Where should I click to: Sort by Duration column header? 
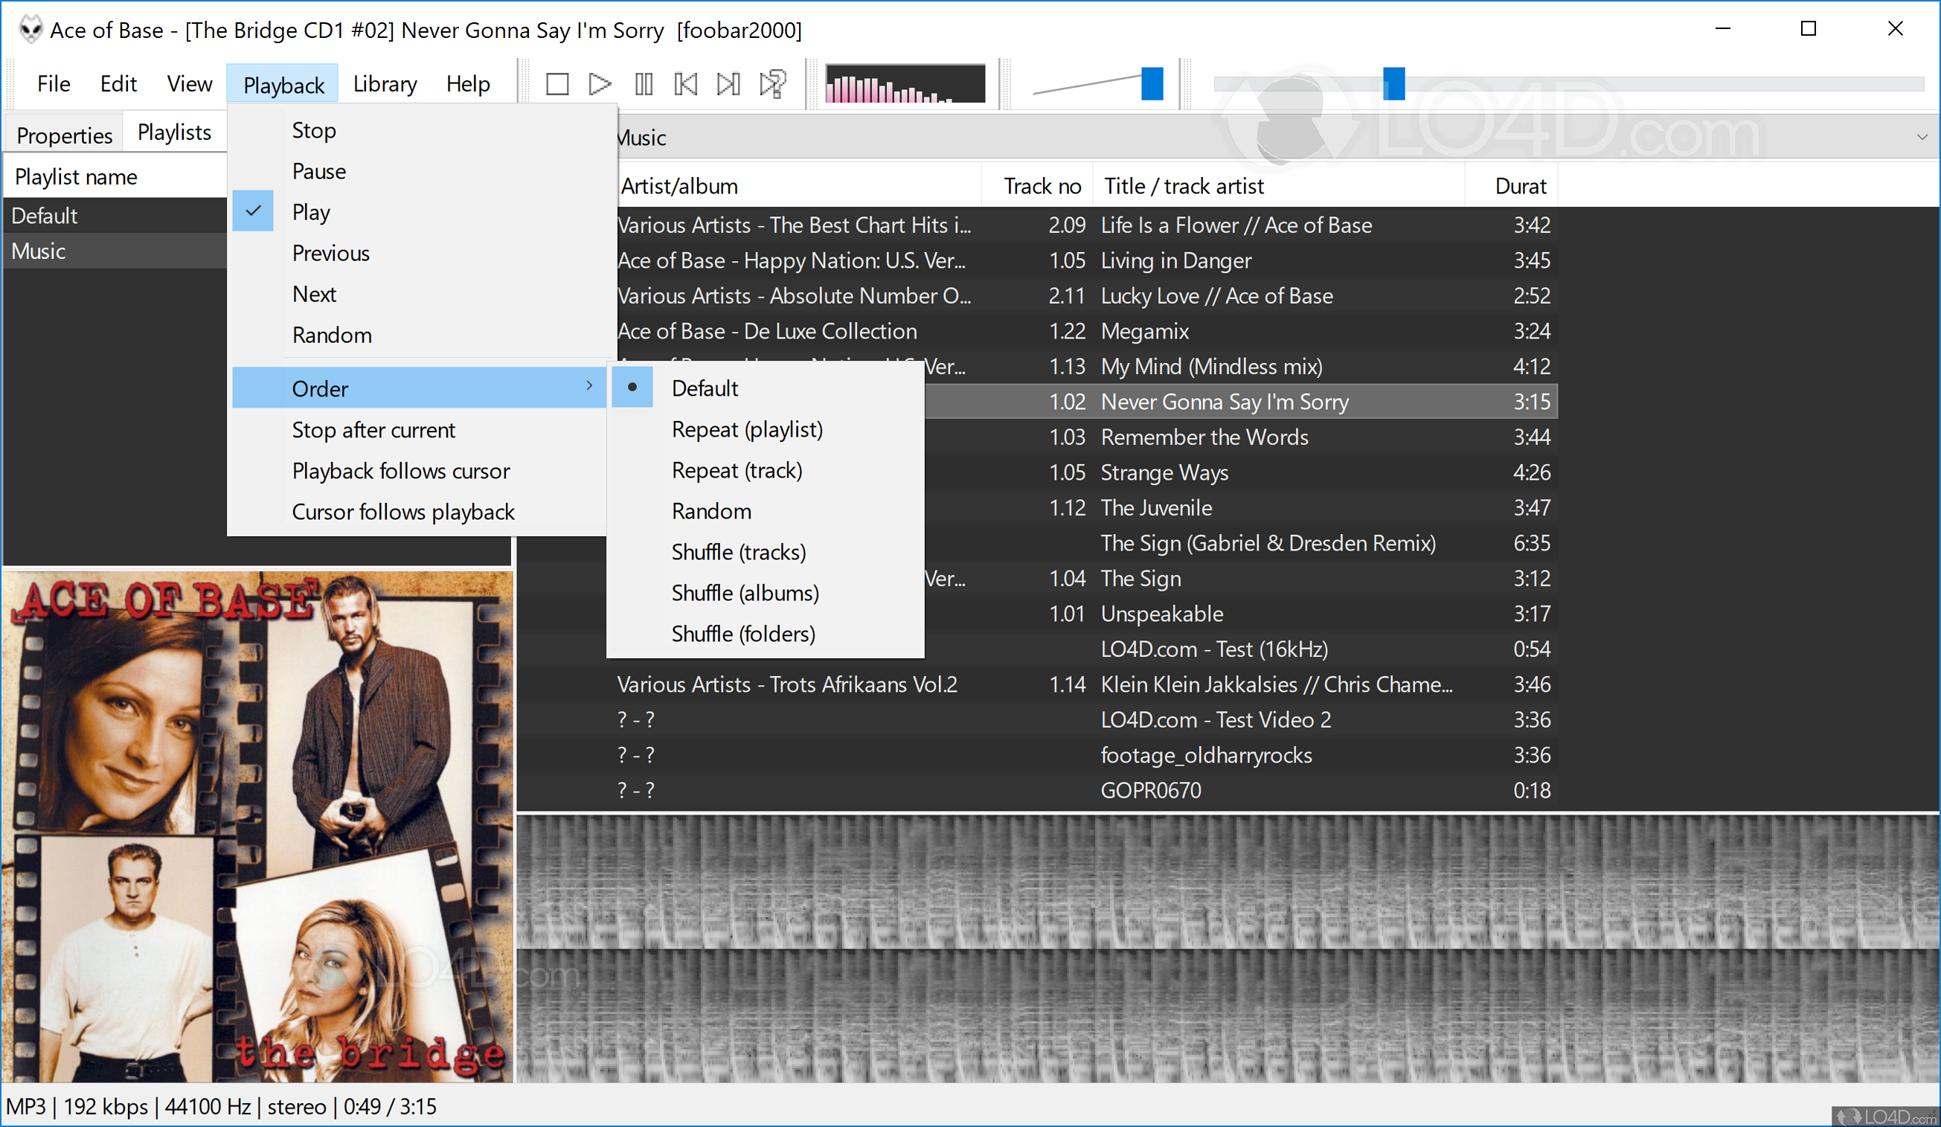1511,186
